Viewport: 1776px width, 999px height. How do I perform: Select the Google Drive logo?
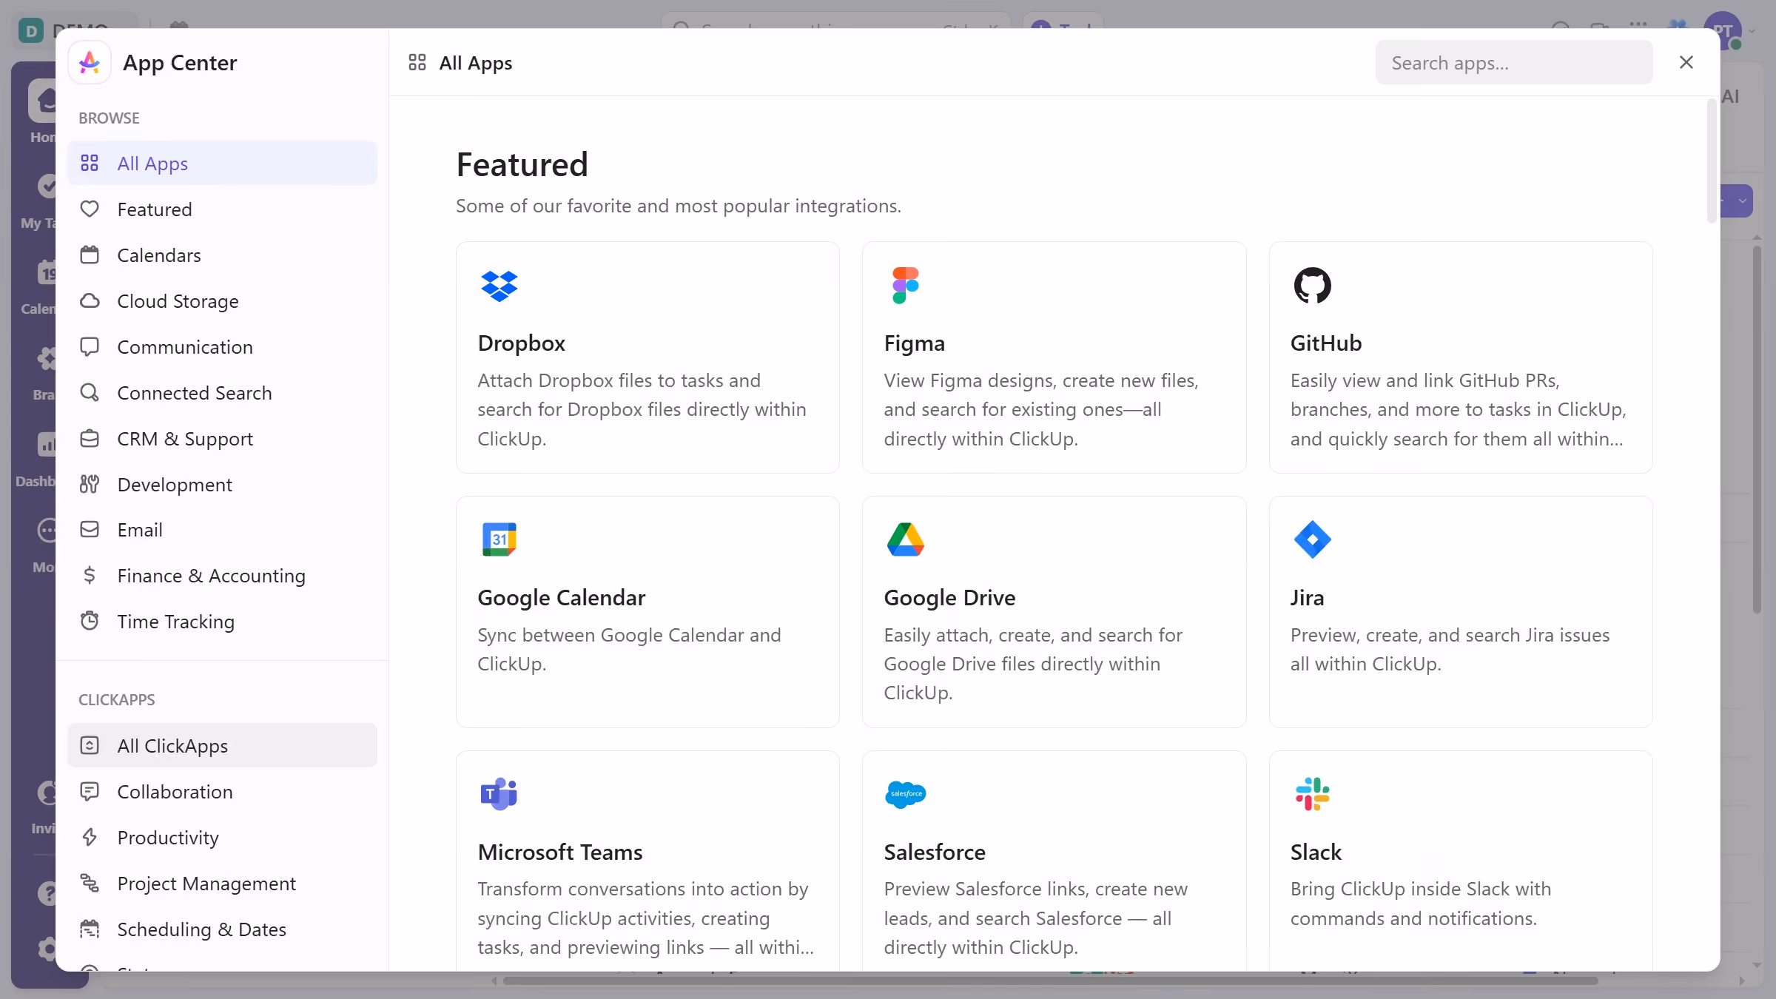pyautogui.click(x=906, y=539)
